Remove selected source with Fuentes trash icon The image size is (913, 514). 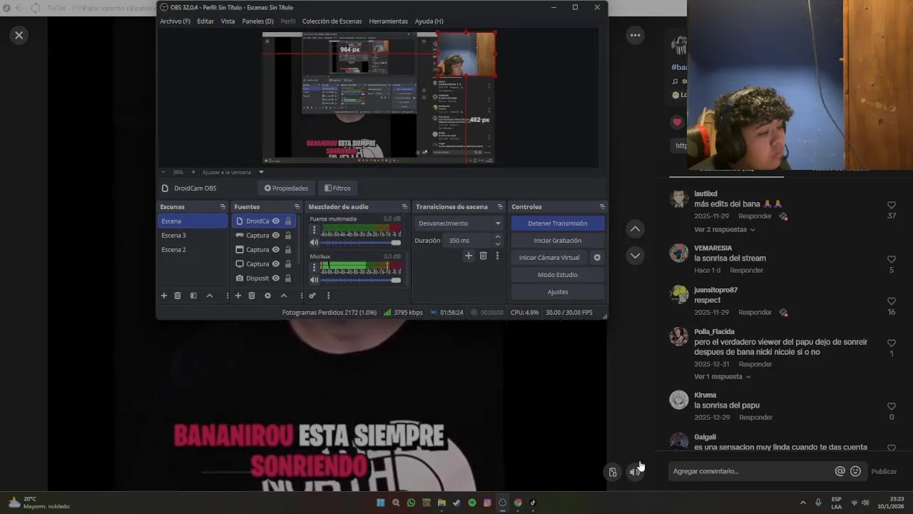(252, 296)
